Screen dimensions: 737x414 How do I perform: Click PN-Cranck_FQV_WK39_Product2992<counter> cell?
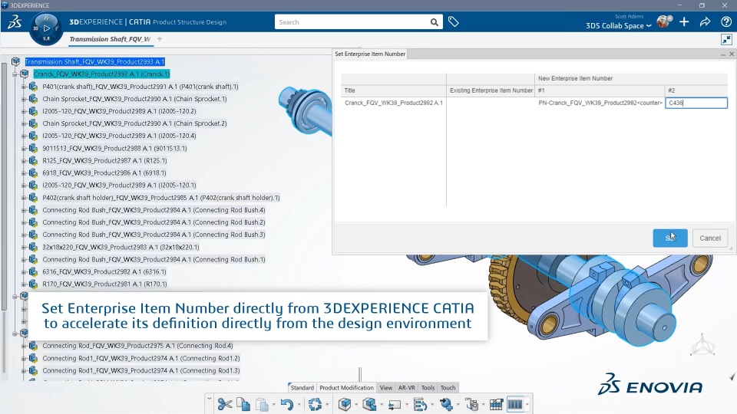[600, 103]
